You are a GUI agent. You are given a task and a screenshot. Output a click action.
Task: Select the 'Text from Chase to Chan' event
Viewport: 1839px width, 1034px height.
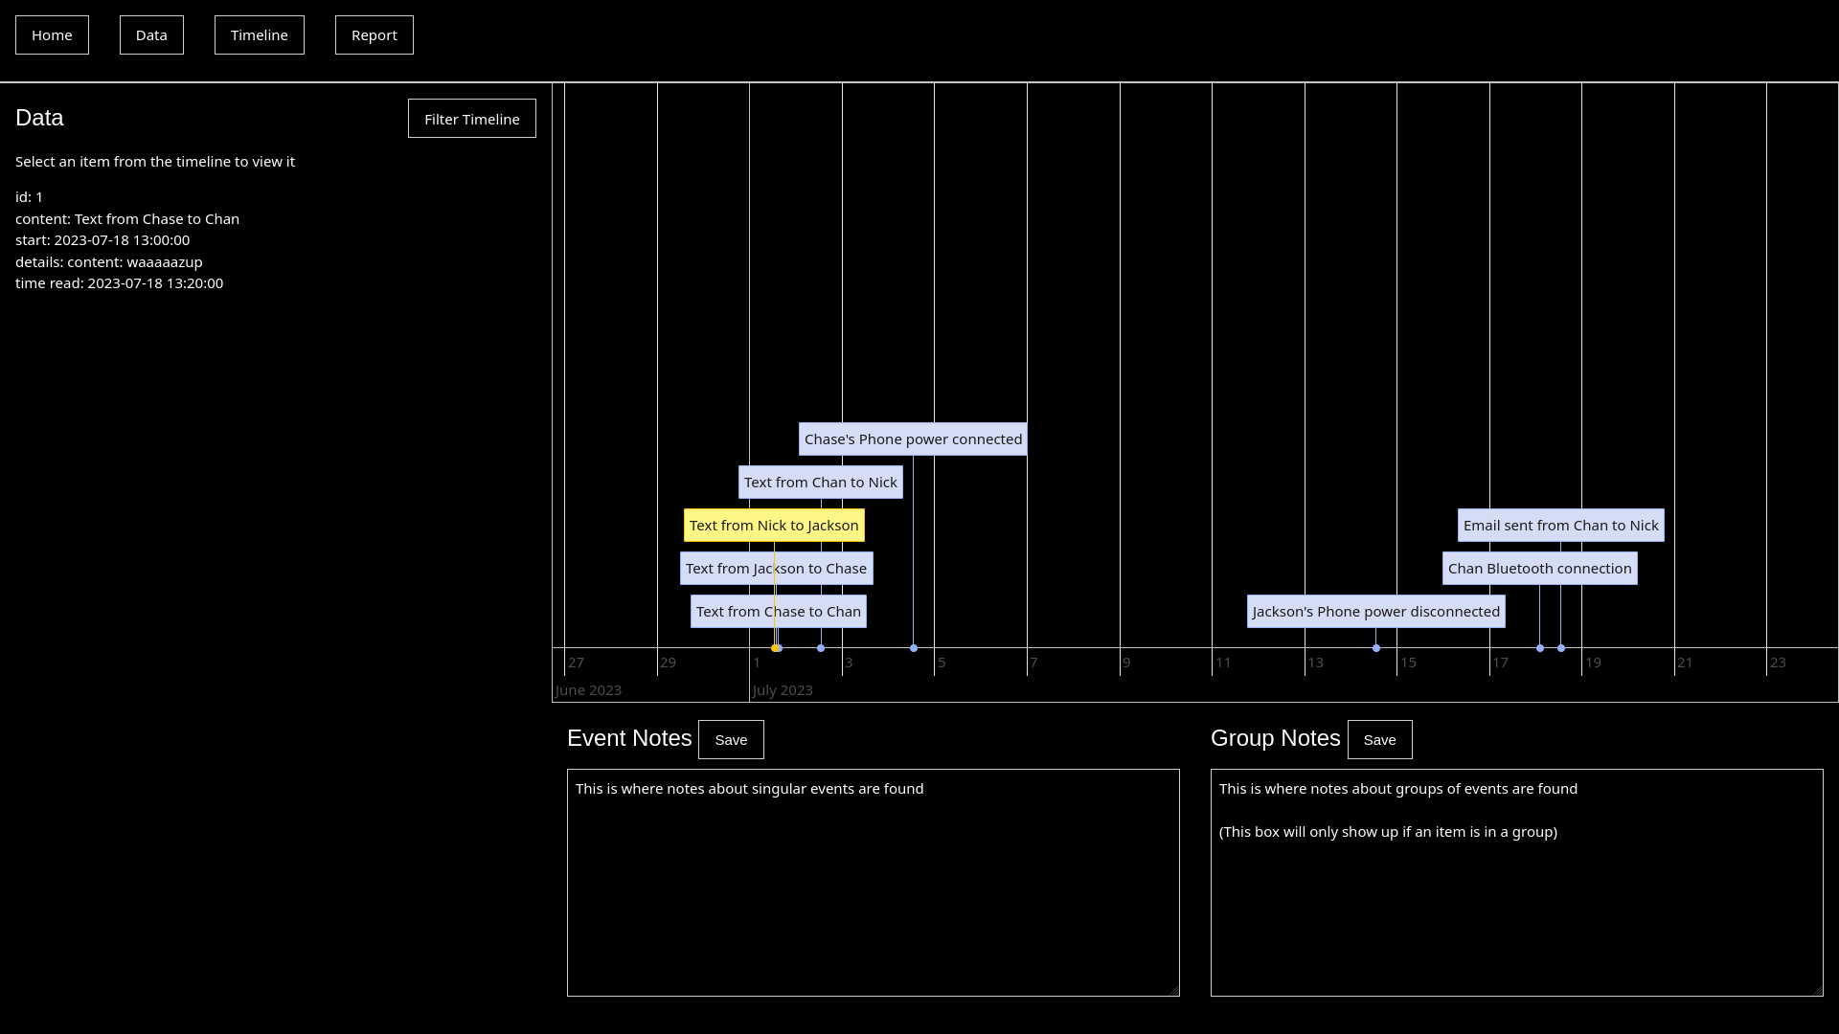pos(779,612)
